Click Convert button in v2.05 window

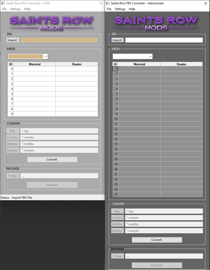click(x=52, y=159)
